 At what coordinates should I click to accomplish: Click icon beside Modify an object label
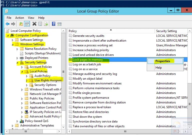(70, 79)
